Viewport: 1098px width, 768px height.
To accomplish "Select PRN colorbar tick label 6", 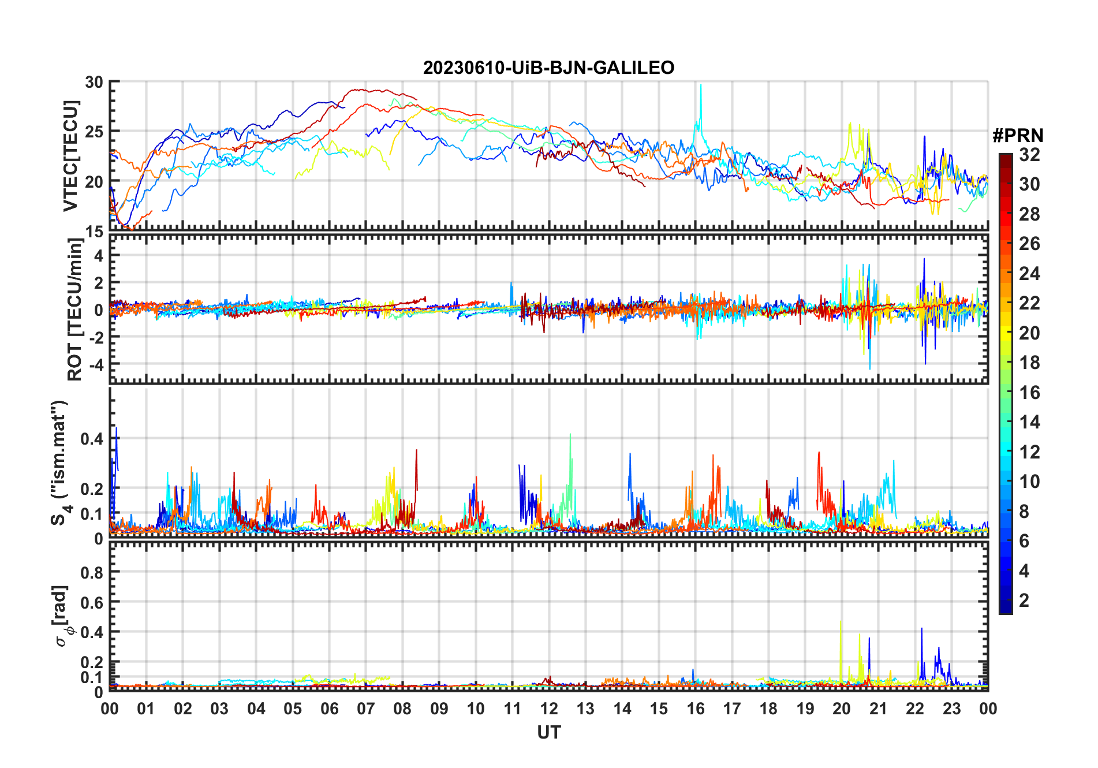I will (1024, 541).
